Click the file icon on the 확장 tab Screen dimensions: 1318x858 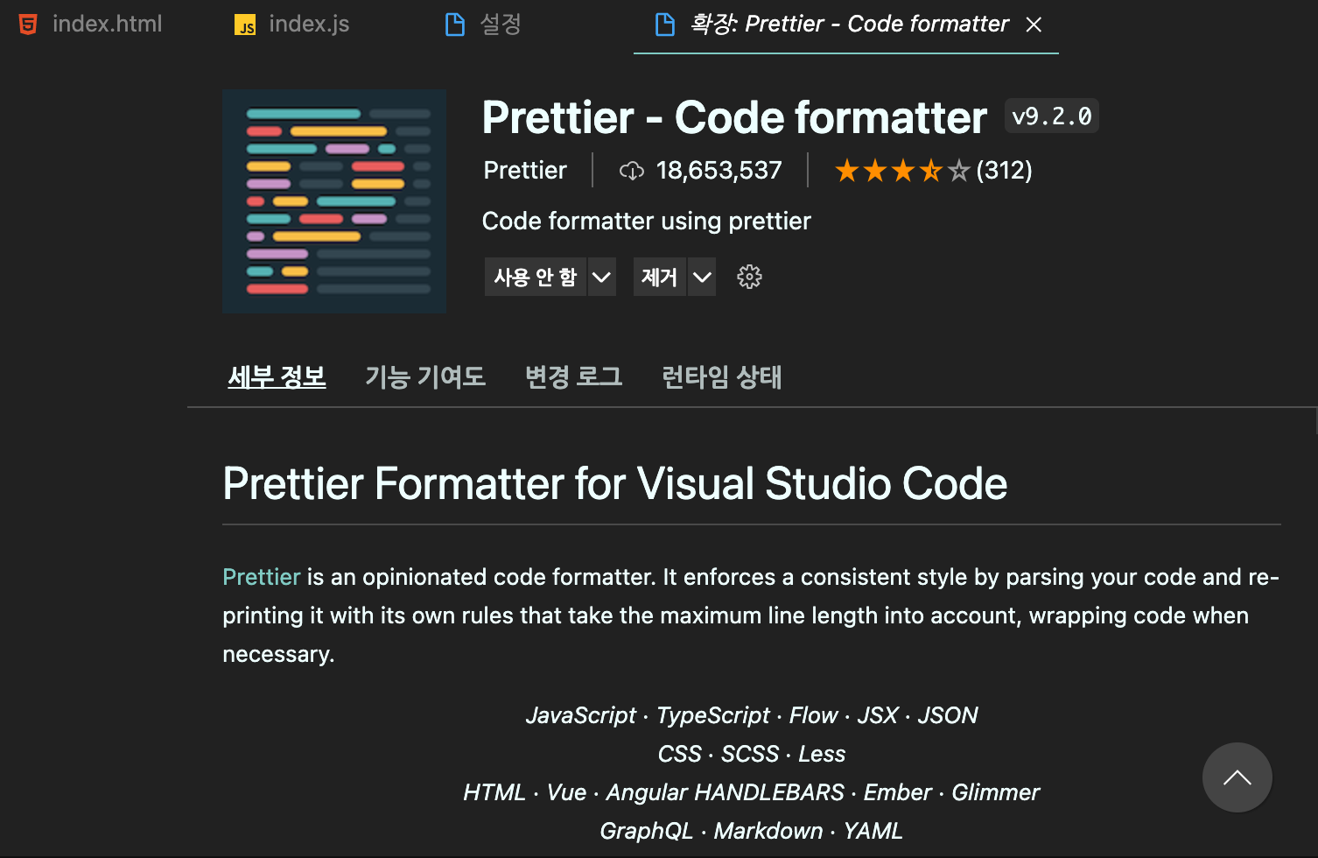(665, 24)
